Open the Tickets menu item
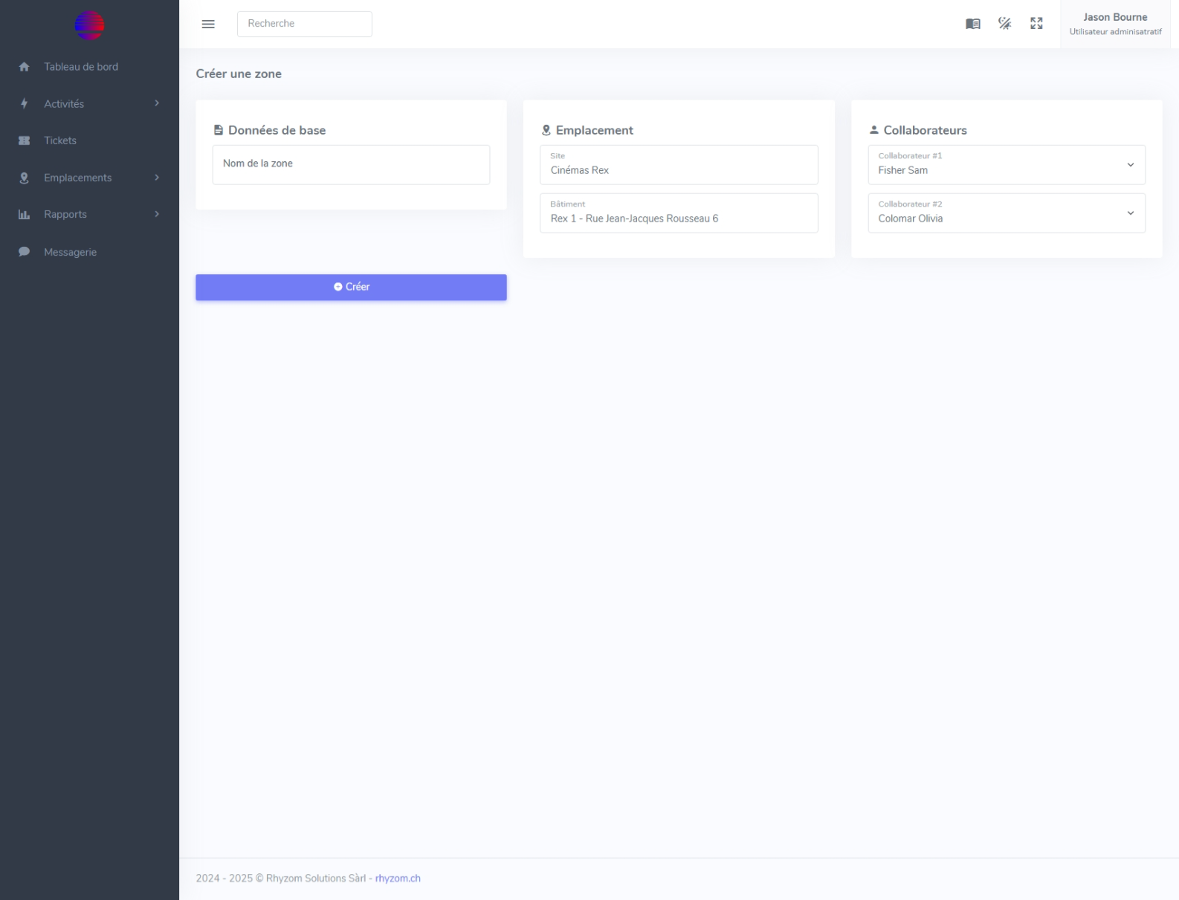 click(x=60, y=140)
